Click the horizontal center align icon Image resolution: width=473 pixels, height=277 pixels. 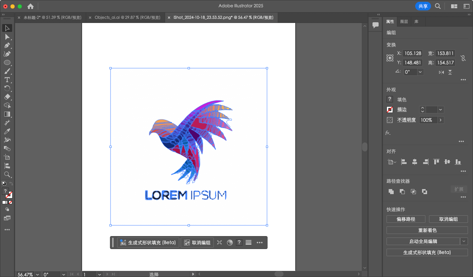(x=415, y=162)
